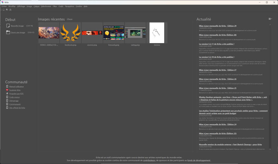Screen dimensions: 278x164
Task: Open the Fichier menu
Action: (x=4, y=6)
